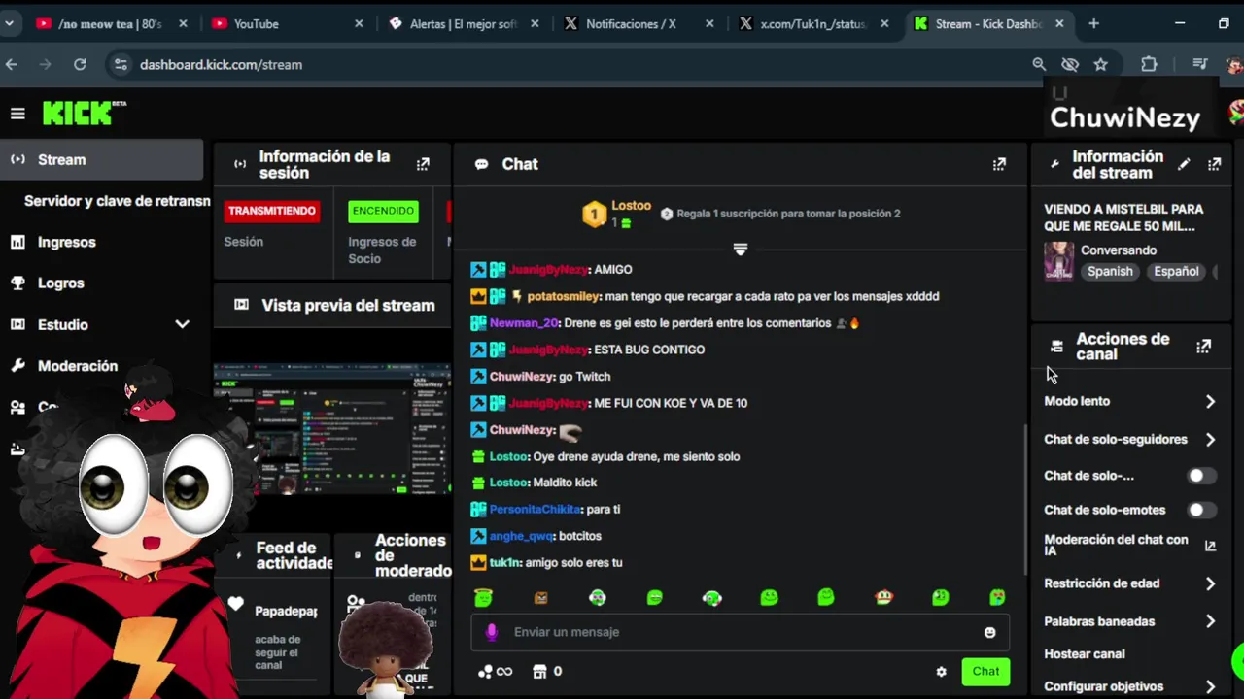Viewport: 1244px width, 699px height.
Task: Reload the page in browser toolbar
Action: click(80, 64)
